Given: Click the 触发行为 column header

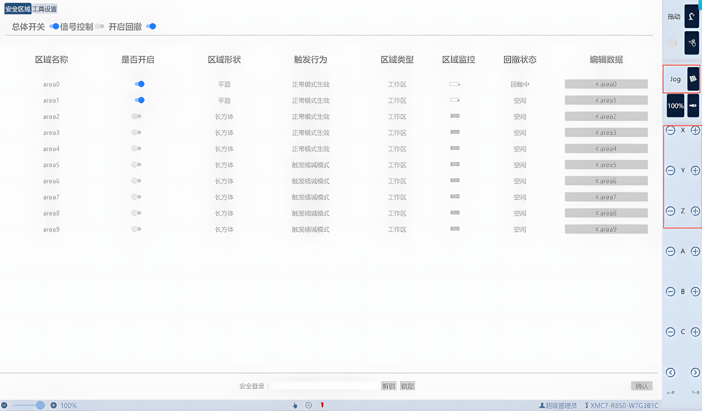Looking at the screenshot, I should tap(311, 60).
